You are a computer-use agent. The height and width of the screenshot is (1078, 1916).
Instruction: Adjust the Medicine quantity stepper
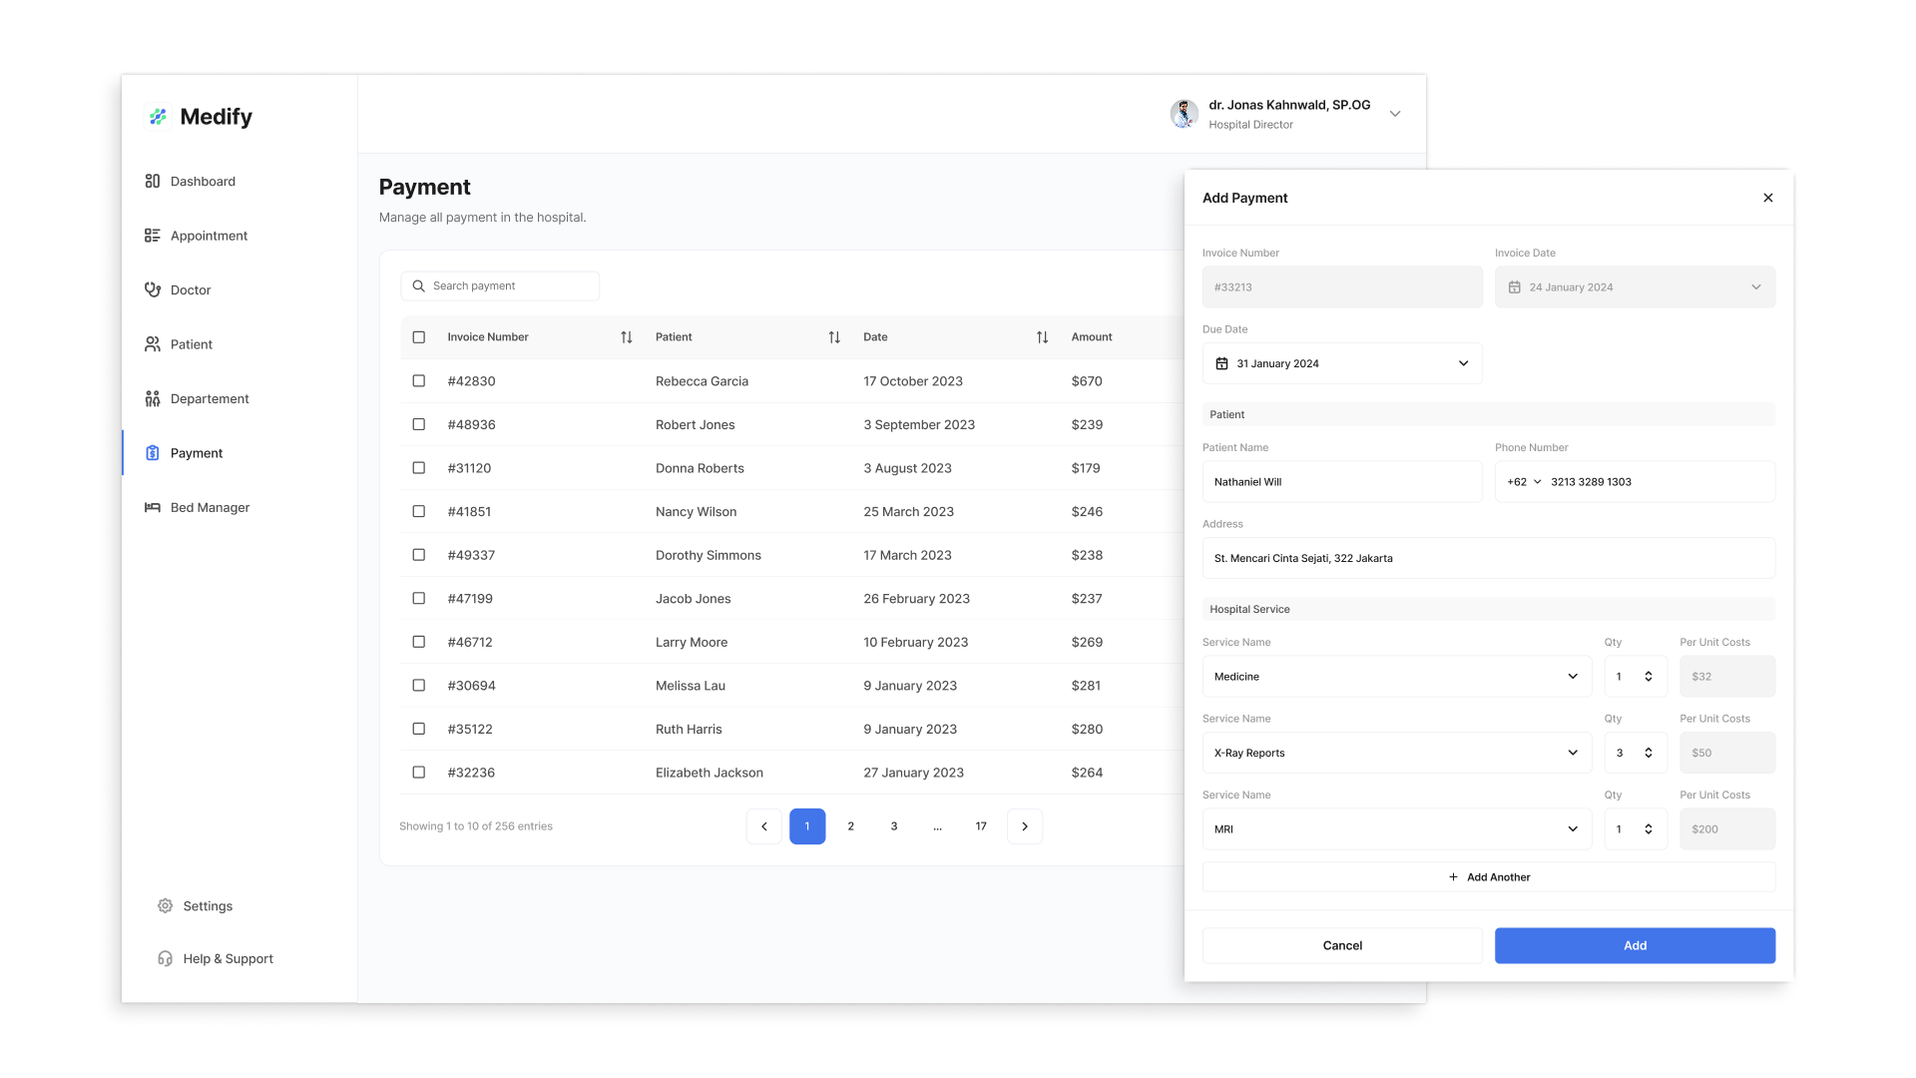[x=1649, y=677]
